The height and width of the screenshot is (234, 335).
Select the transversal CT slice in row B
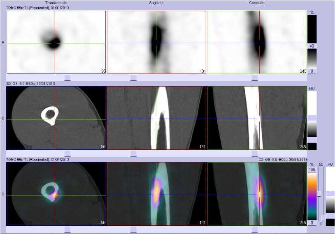[x=56, y=118]
